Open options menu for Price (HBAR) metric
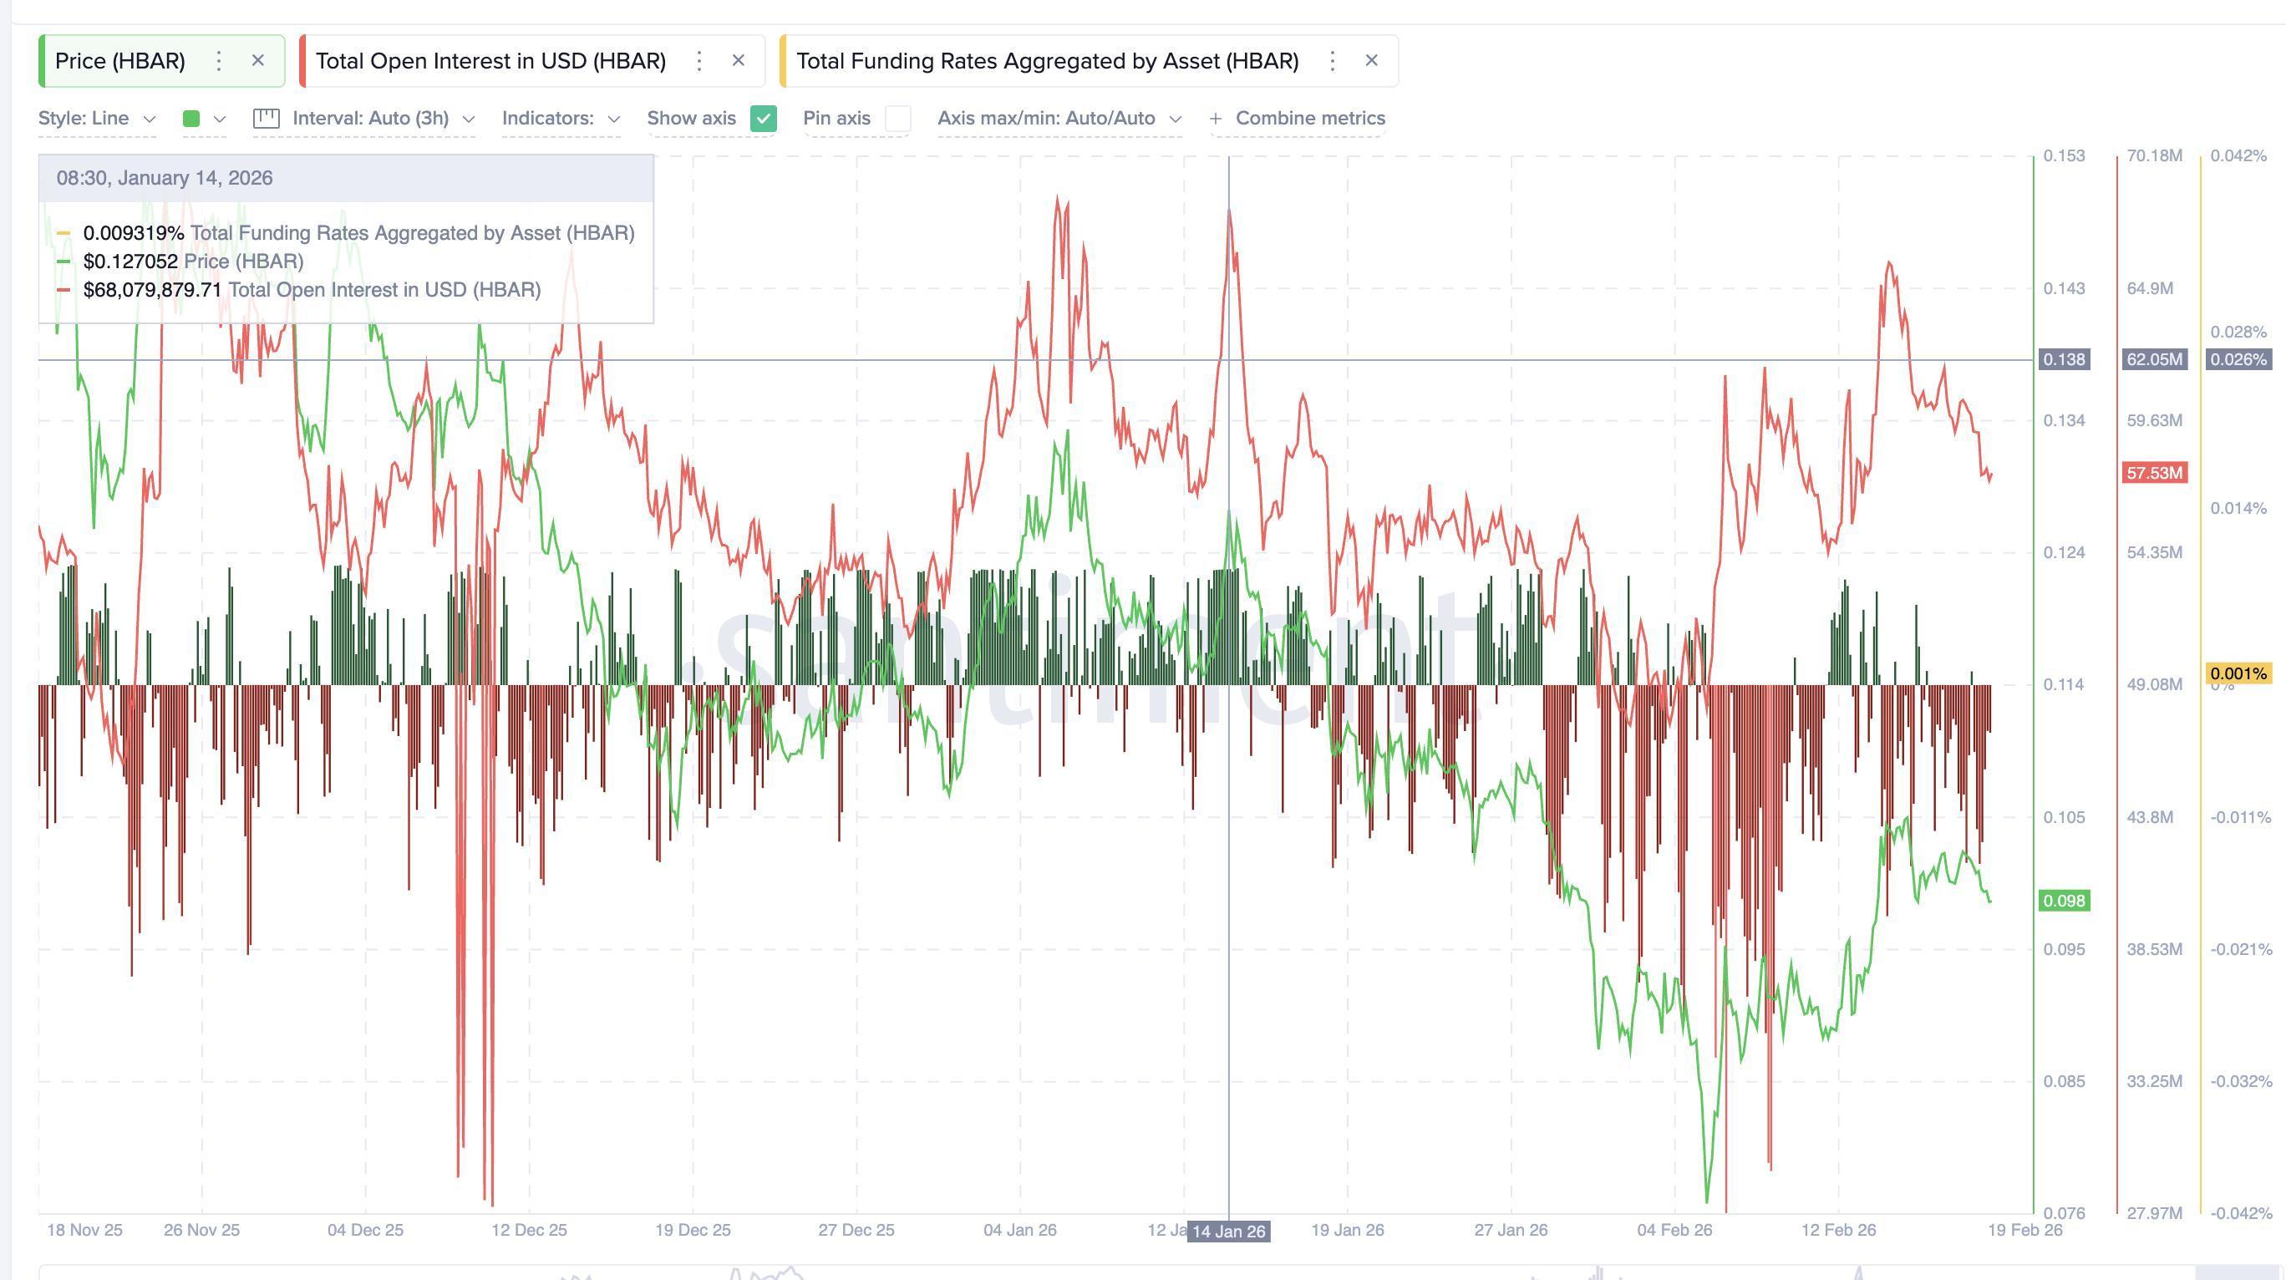The image size is (2286, 1280). click(218, 60)
